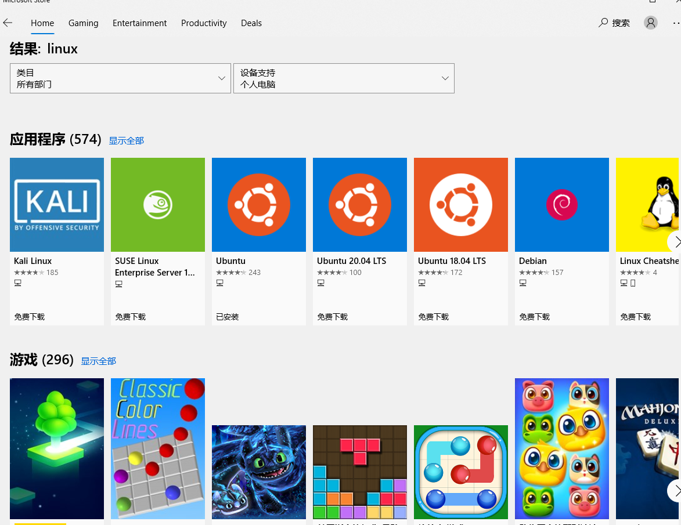The width and height of the screenshot is (681, 525).
Task: Click 免费下载 under Kali Linux
Action: click(x=30, y=317)
